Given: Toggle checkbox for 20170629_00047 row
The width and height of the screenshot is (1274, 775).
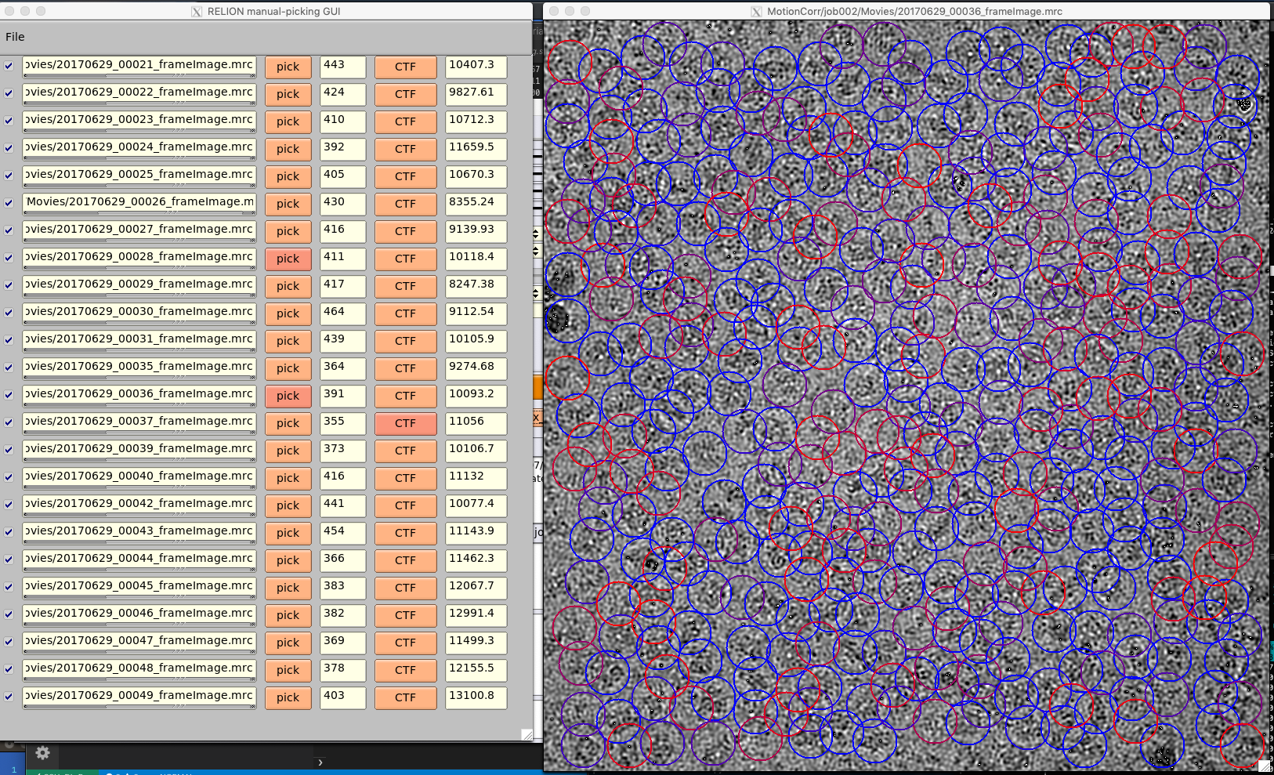Looking at the screenshot, I should [9, 642].
